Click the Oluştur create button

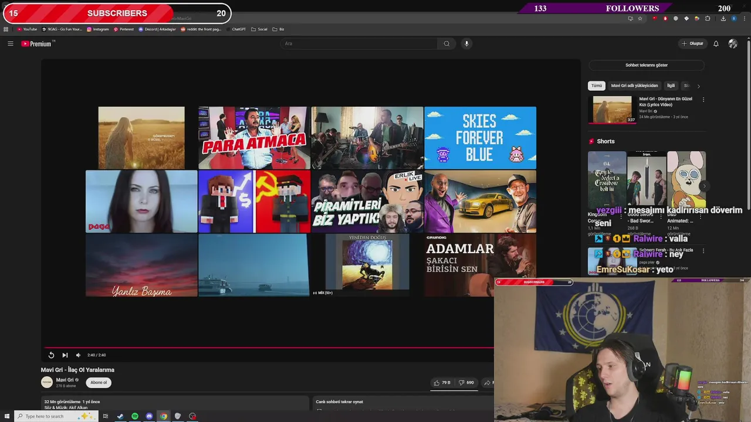(x=692, y=43)
